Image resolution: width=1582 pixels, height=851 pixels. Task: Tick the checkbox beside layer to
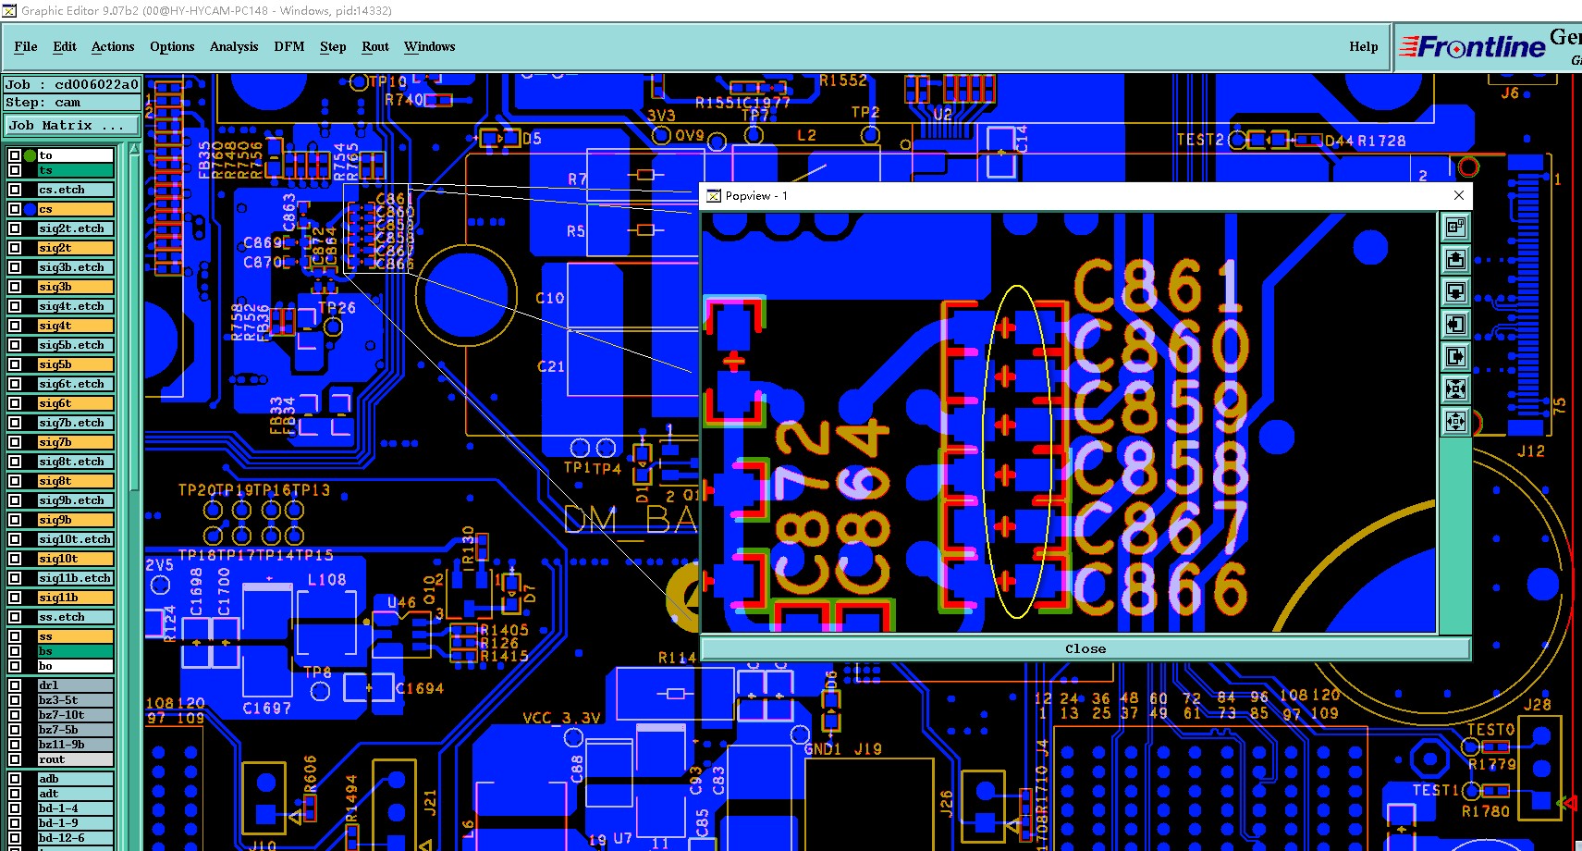pyautogui.click(x=15, y=155)
